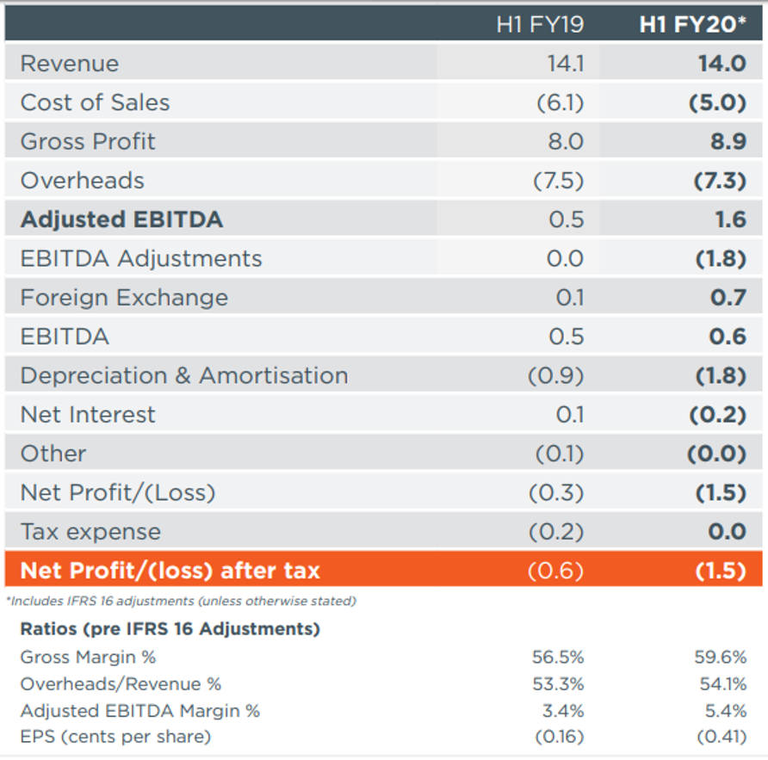The image size is (768, 760).
Task: Select the EPS (cents per share) label
Action: tap(115, 737)
